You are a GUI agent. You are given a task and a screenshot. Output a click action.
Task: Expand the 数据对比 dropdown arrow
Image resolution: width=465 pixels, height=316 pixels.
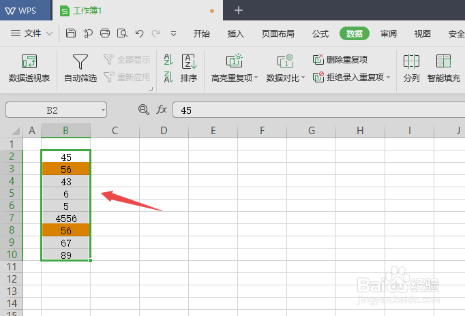pyautogui.click(x=303, y=78)
